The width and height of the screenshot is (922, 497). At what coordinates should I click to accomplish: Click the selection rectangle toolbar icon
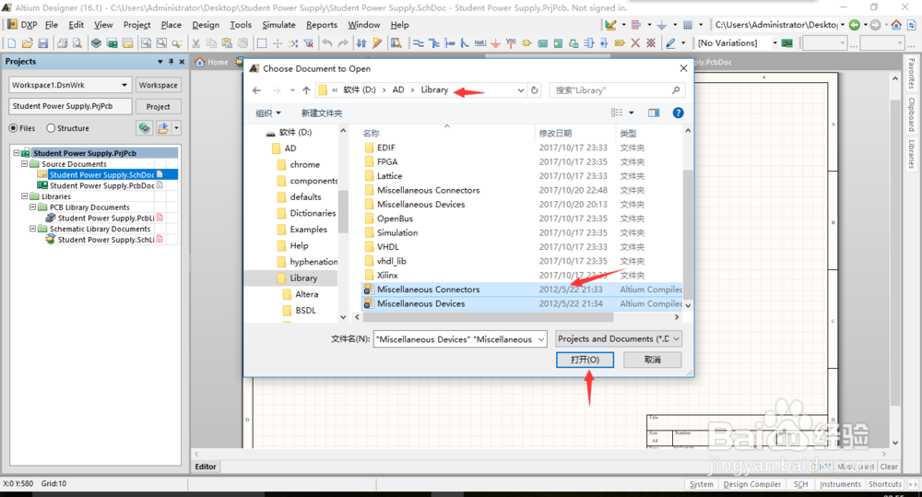click(262, 43)
